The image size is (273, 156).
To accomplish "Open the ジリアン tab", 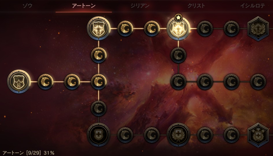I will (x=140, y=6).
